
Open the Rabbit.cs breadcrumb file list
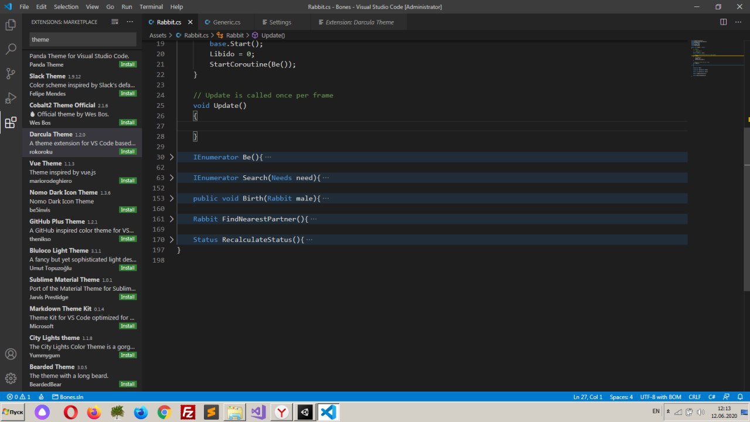tap(192, 35)
